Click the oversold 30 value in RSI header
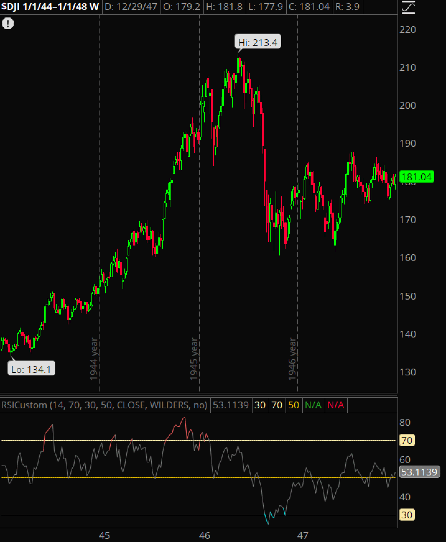The image size is (446, 542). click(x=260, y=405)
